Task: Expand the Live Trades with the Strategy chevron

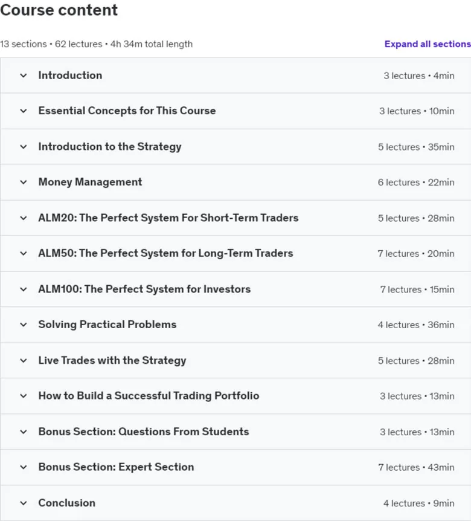Action: coord(23,360)
